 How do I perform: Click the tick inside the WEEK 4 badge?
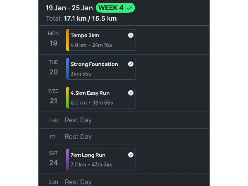pos(129,8)
